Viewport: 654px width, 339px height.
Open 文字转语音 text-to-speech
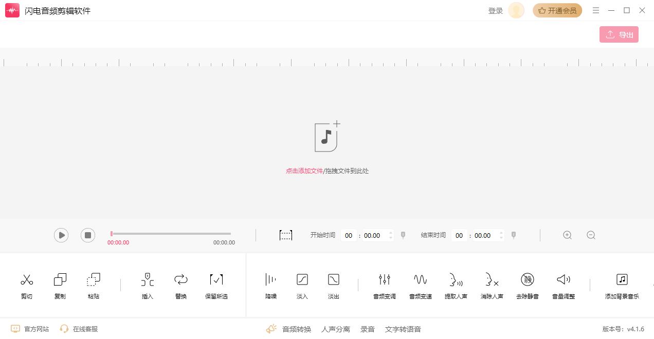[403, 329]
